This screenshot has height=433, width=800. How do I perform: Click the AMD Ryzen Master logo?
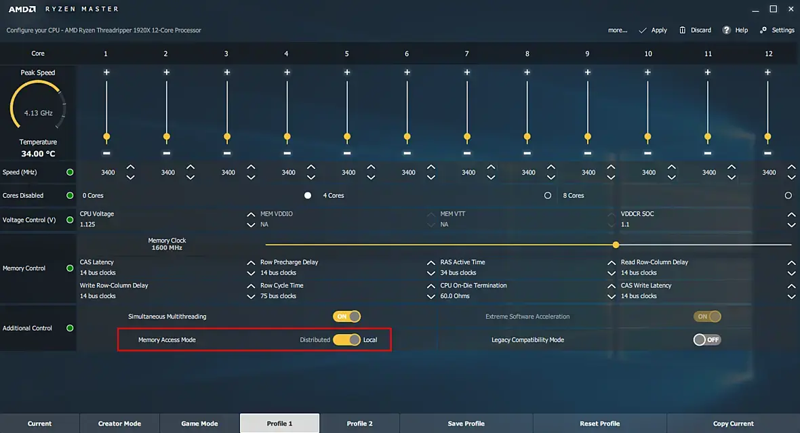[63, 9]
